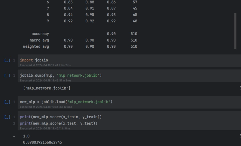Click the 0.94 precision value in row 8
The image size is (241, 146).
(68, 15)
